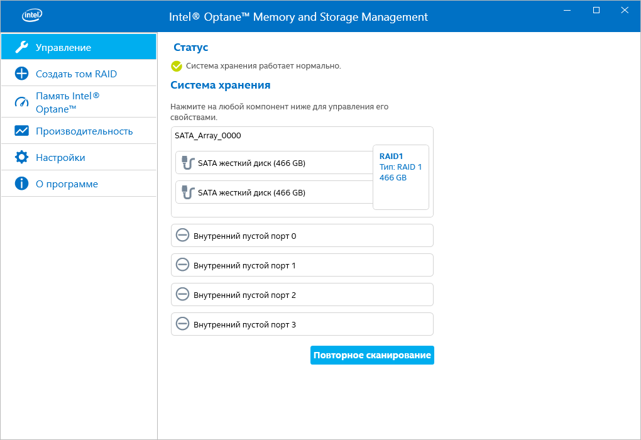Click the chart icon beside Производительность
641x440 pixels.
[x=21, y=131]
